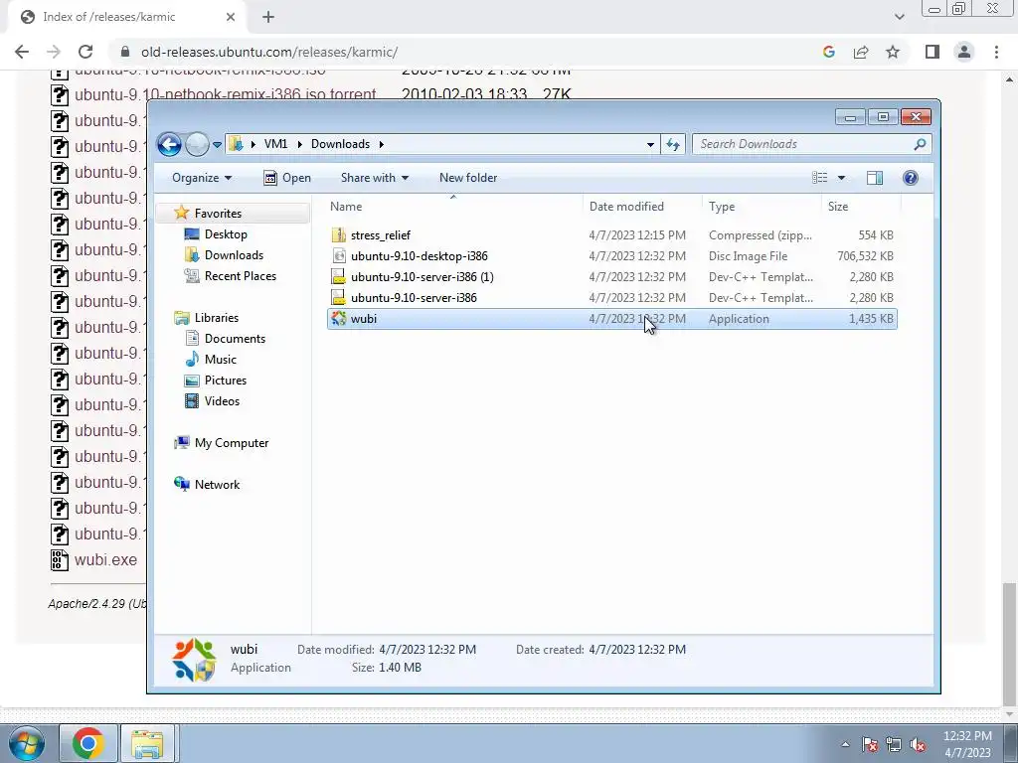
Task: Change the view with view icon
Action: [x=820, y=178]
